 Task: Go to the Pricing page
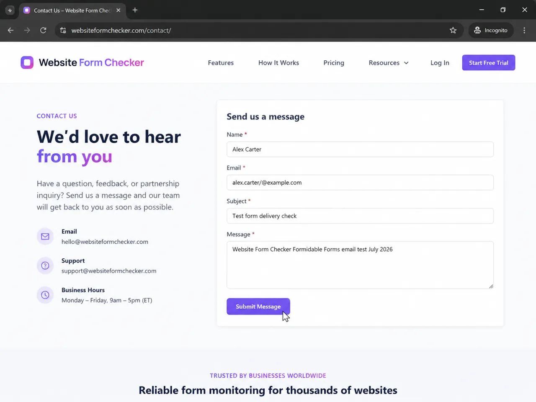334,63
